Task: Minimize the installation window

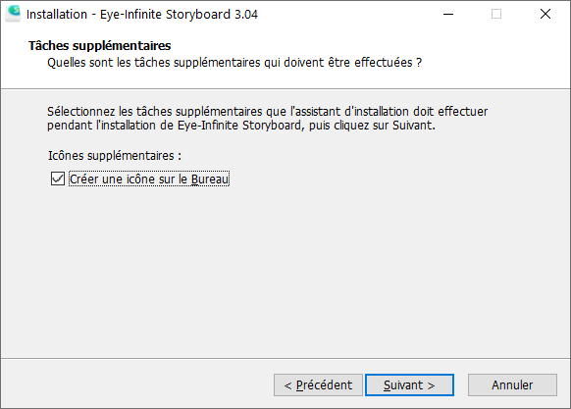Action: [448, 14]
